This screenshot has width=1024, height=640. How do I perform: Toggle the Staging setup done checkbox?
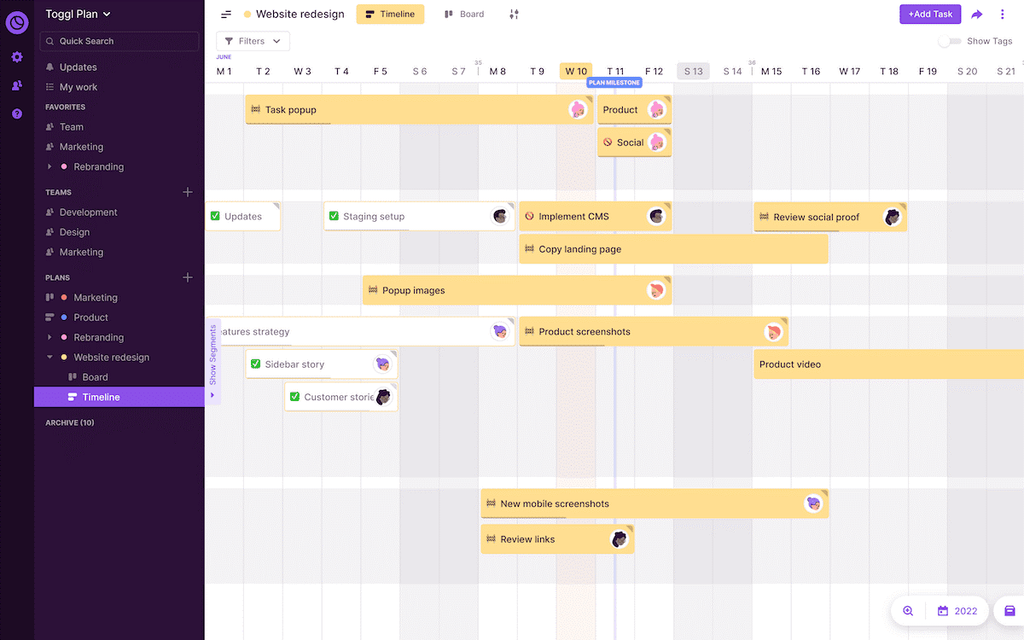point(334,217)
